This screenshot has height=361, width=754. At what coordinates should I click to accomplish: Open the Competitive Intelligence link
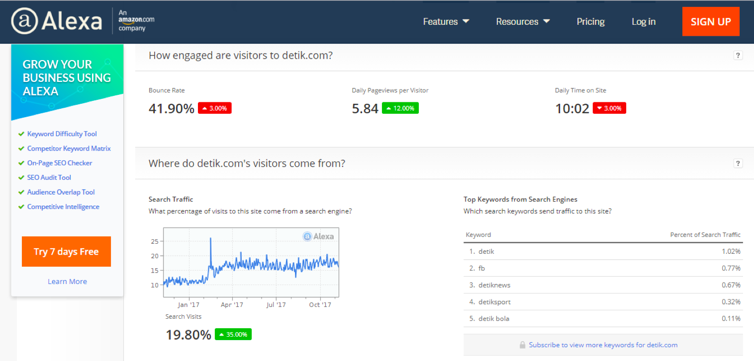point(63,207)
